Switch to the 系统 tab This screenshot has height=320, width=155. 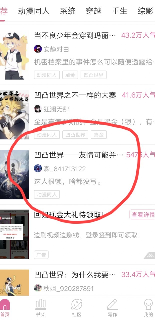pos(68,11)
